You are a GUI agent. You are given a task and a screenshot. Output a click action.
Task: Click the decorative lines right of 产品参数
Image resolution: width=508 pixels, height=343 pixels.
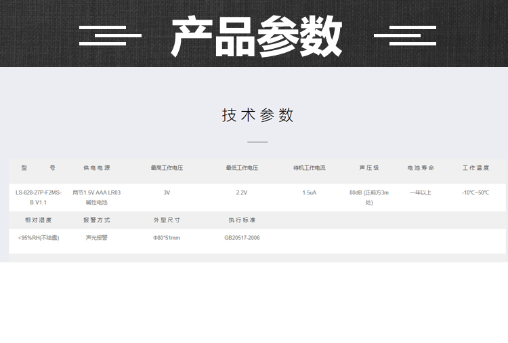pyautogui.click(x=405, y=35)
